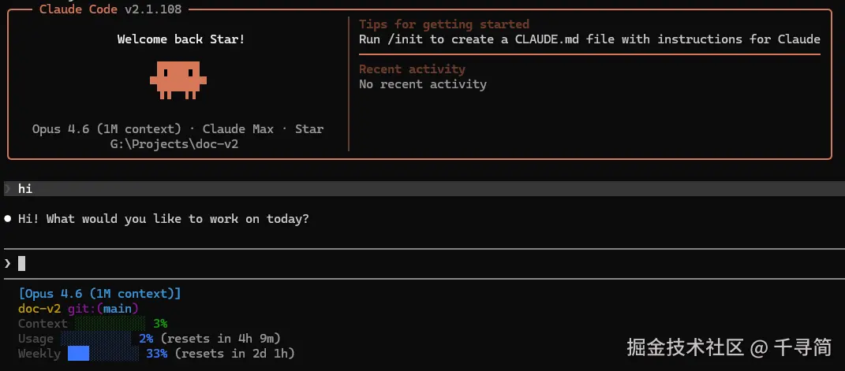This screenshot has width=845, height=371.
Task: Click the Usage progress bar
Action: pyautogui.click(x=95, y=339)
